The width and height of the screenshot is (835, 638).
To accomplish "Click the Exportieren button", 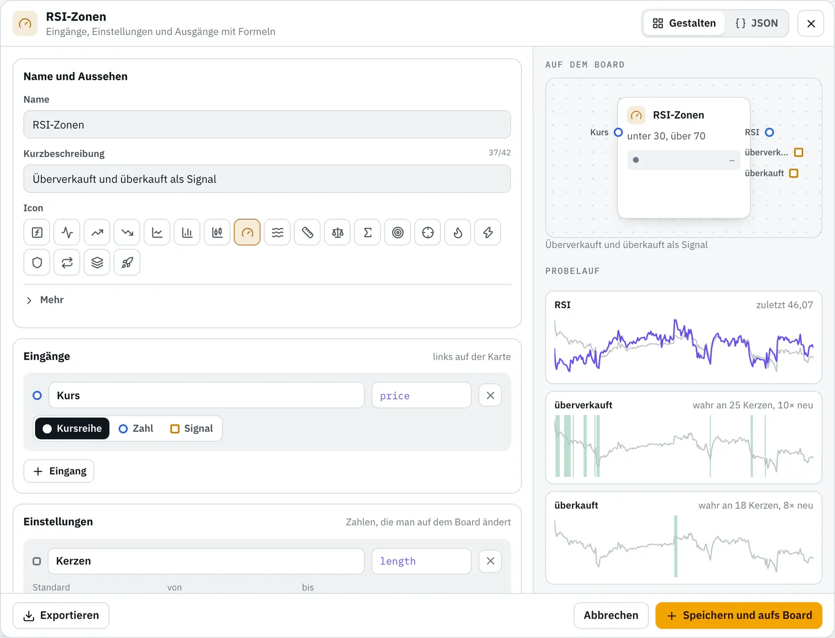I will 61,616.
